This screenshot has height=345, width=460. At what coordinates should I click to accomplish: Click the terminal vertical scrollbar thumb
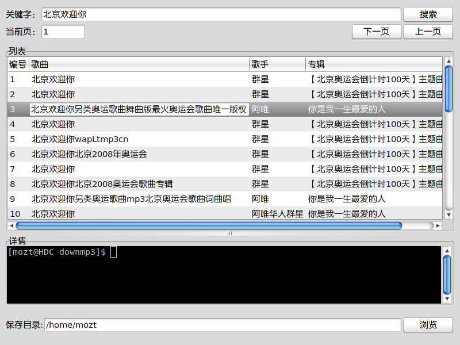447,275
